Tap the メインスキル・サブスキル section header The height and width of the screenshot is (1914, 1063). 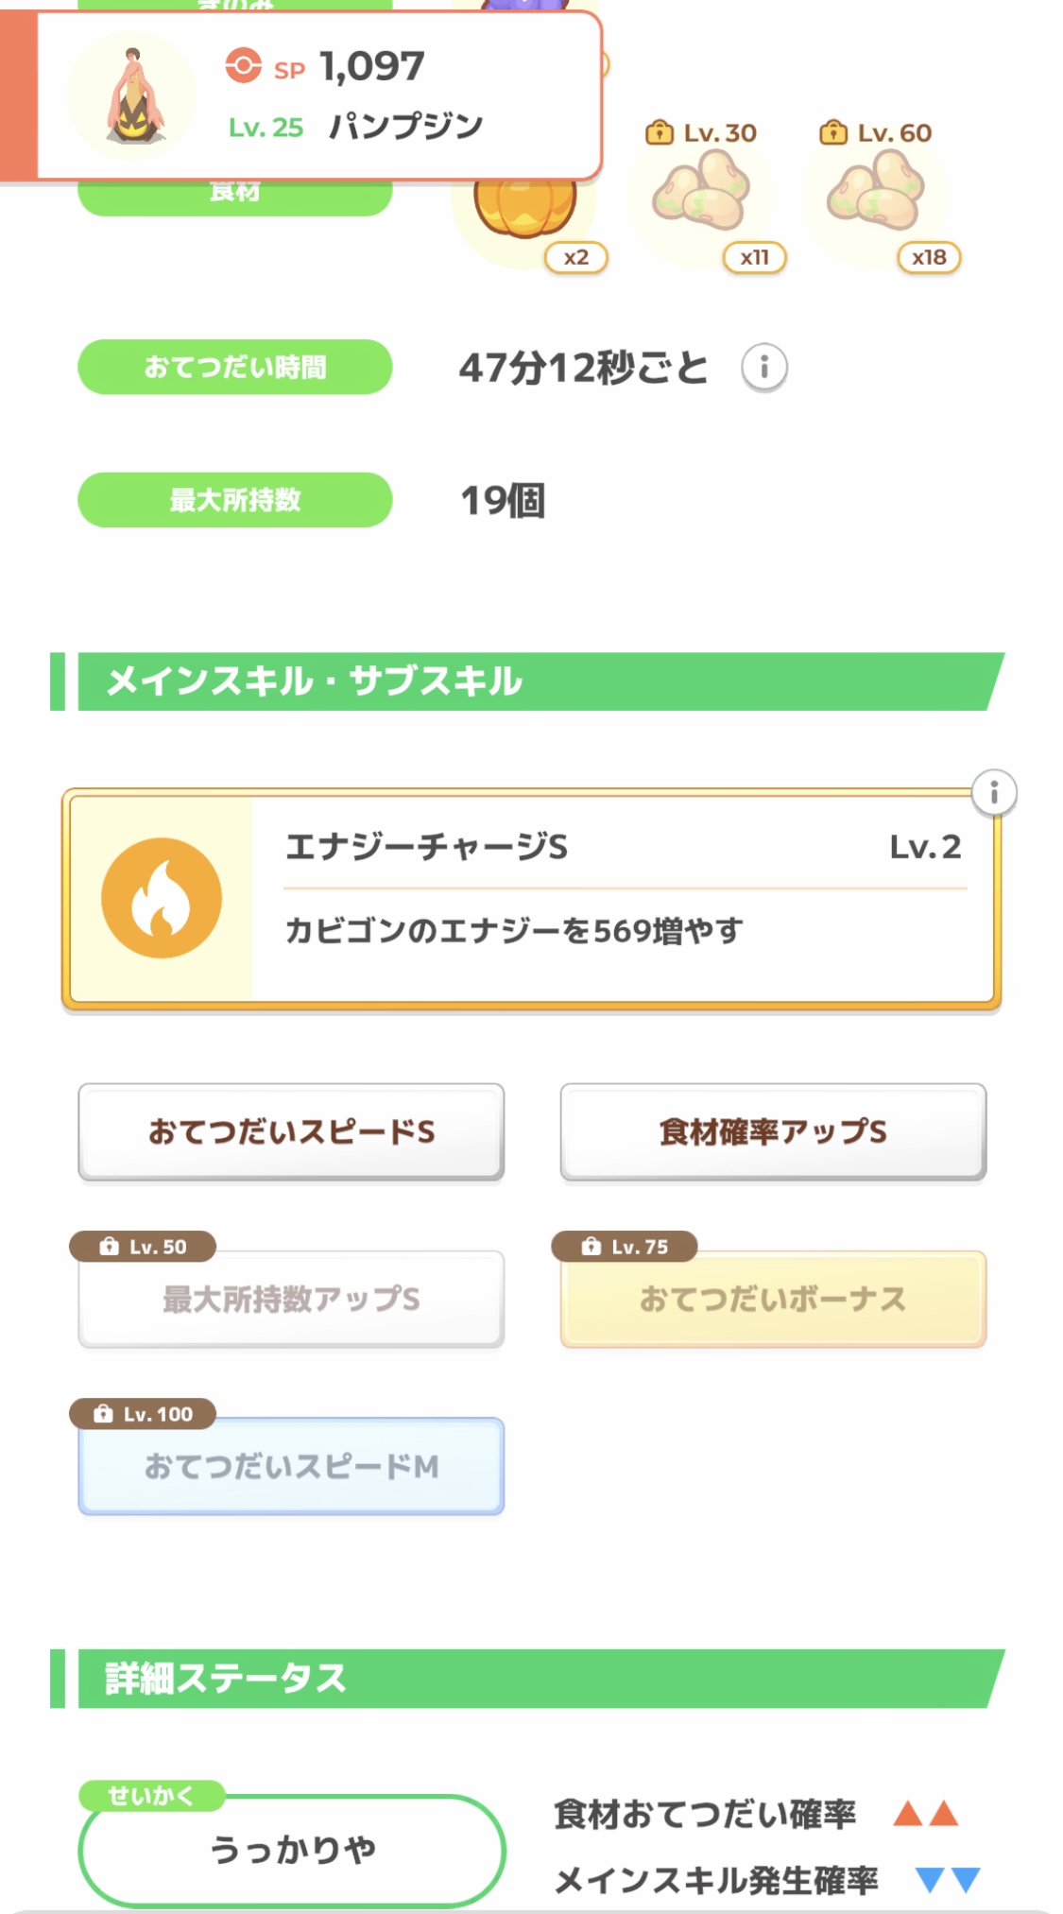click(x=529, y=681)
